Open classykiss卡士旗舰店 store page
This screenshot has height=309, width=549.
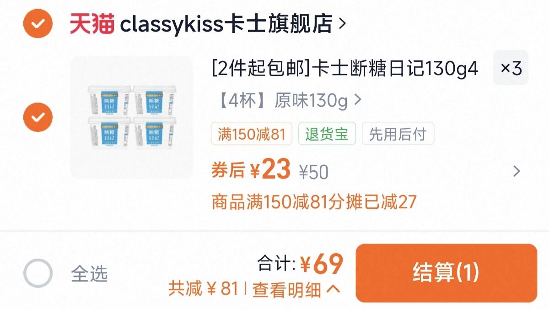point(226,23)
